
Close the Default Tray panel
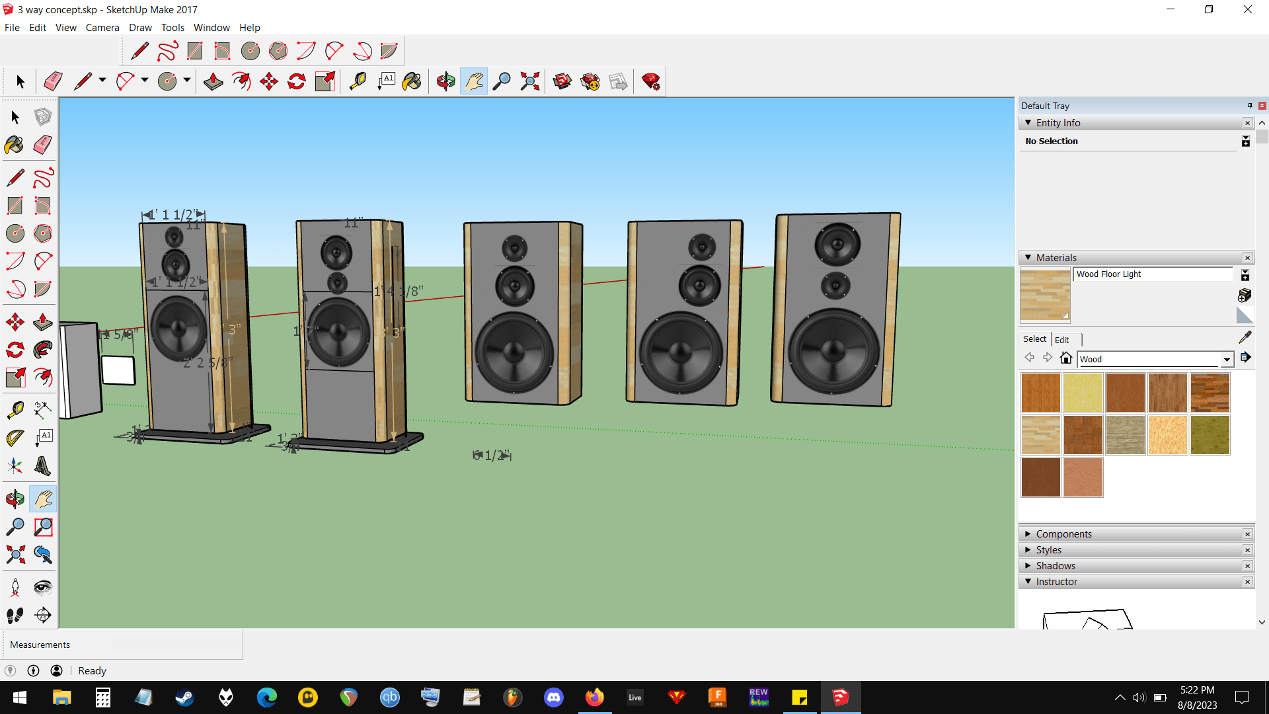coord(1262,106)
